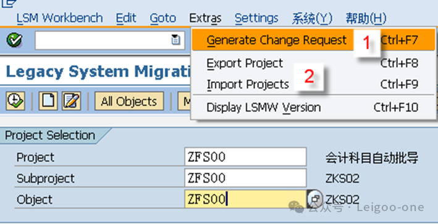Click the Create new entry page icon
The image size is (438, 224).
point(48,101)
